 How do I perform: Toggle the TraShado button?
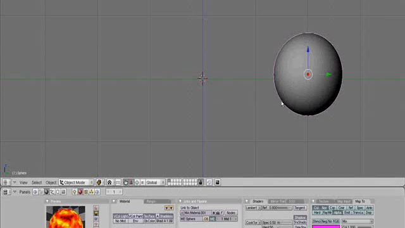click(x=300, y=222)
